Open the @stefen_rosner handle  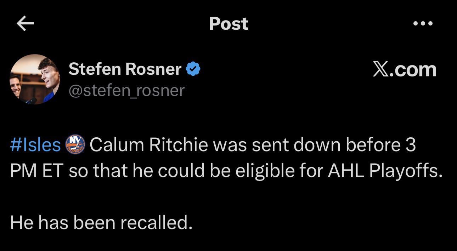(x=126, y=90)
